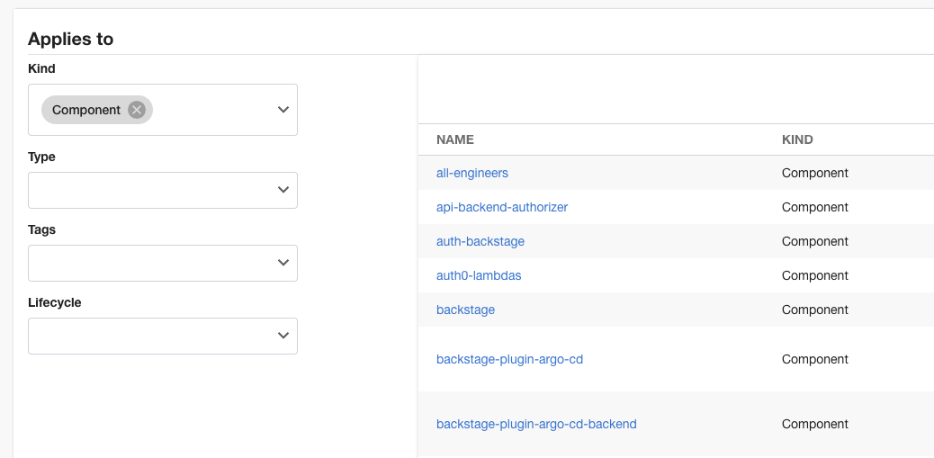Click the Component chip label in Kind

coord(86,110)
